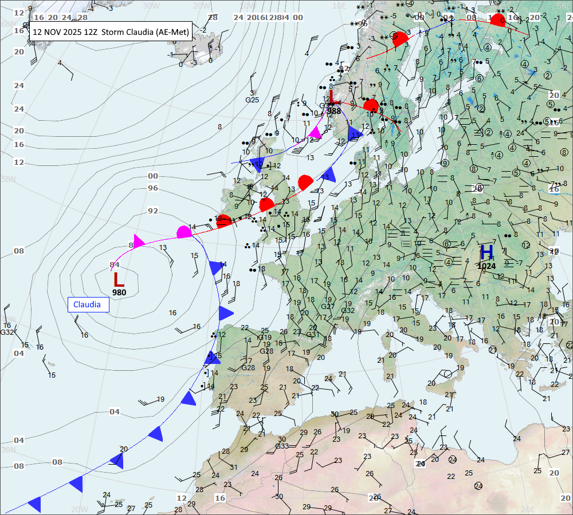Click the blue H high pressure symbol
Viewport: 573px width, 515px height.
coord(486,252)
